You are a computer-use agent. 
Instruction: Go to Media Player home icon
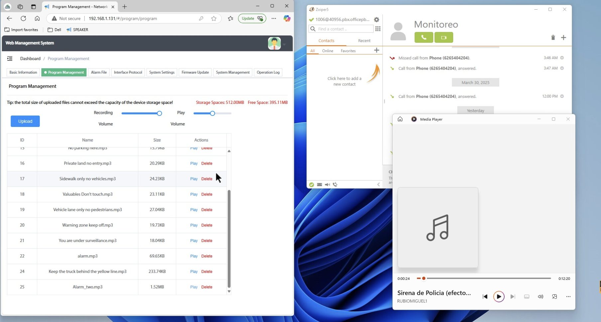tap(400, 119)
